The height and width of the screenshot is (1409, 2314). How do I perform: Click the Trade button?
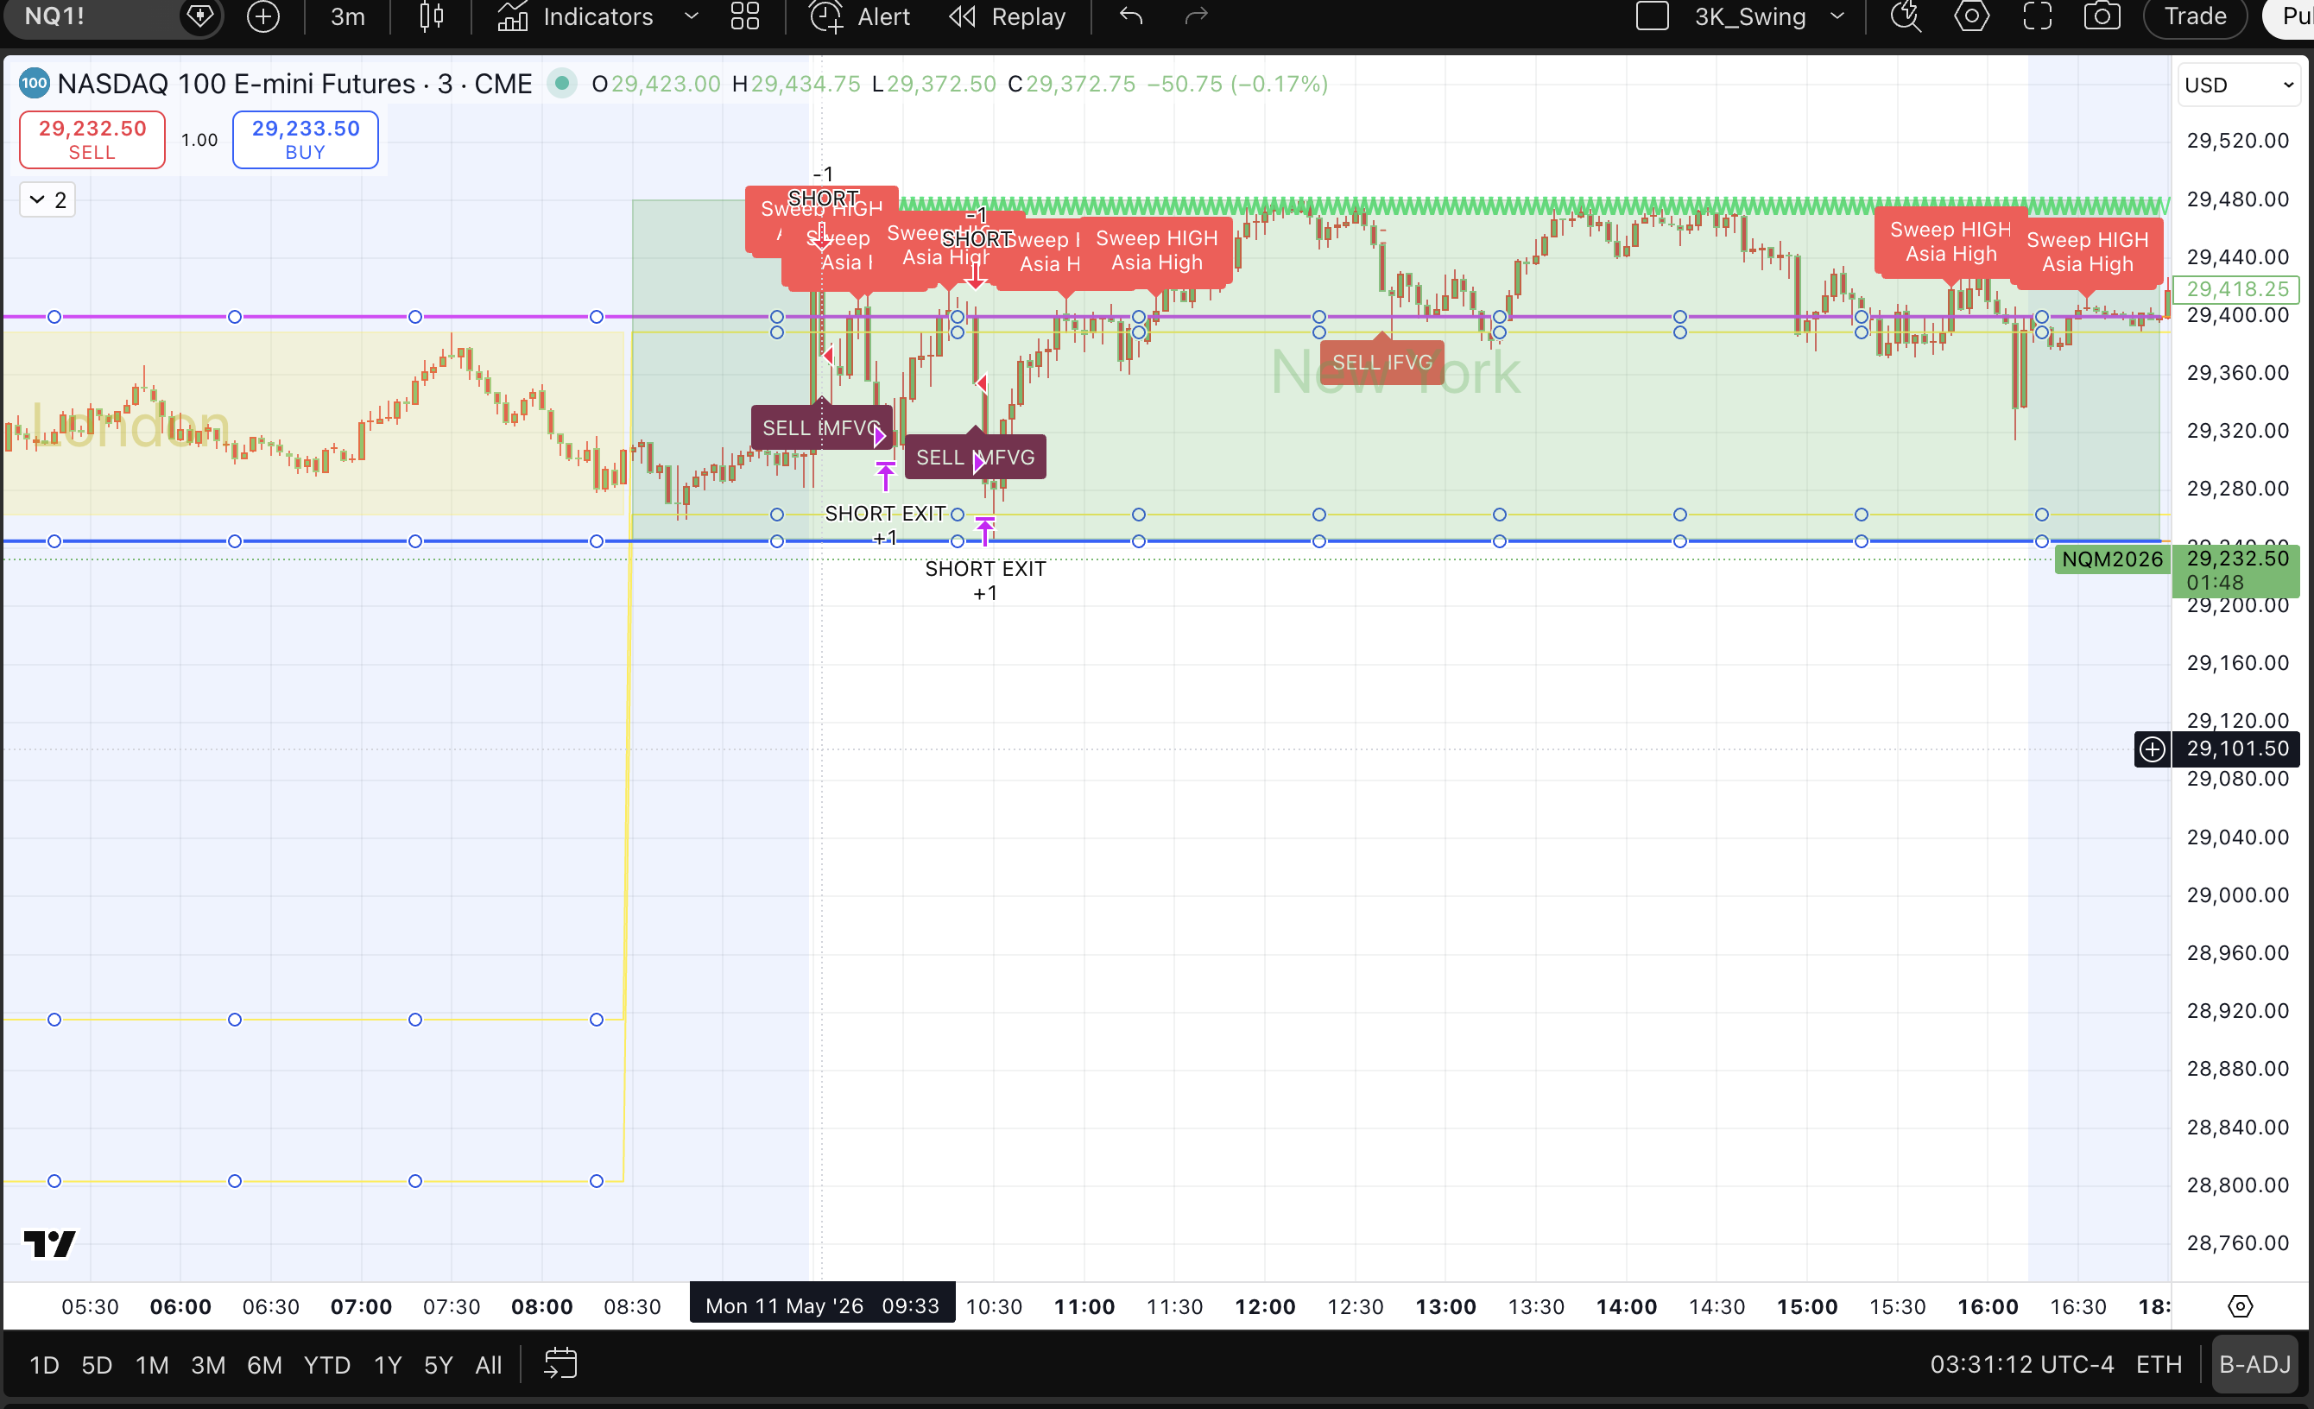click(x=2195, y=16)
